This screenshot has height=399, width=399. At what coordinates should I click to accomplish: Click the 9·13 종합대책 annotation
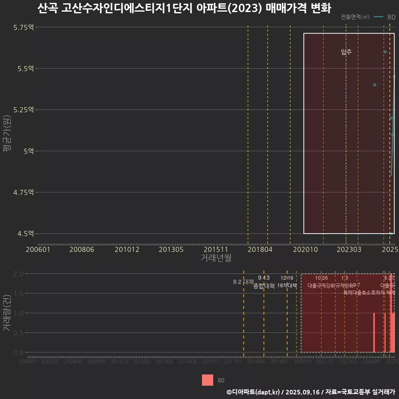tap(264, 282)
